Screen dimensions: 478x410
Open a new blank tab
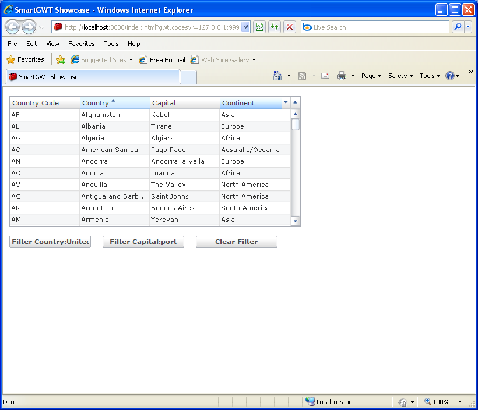188,77
